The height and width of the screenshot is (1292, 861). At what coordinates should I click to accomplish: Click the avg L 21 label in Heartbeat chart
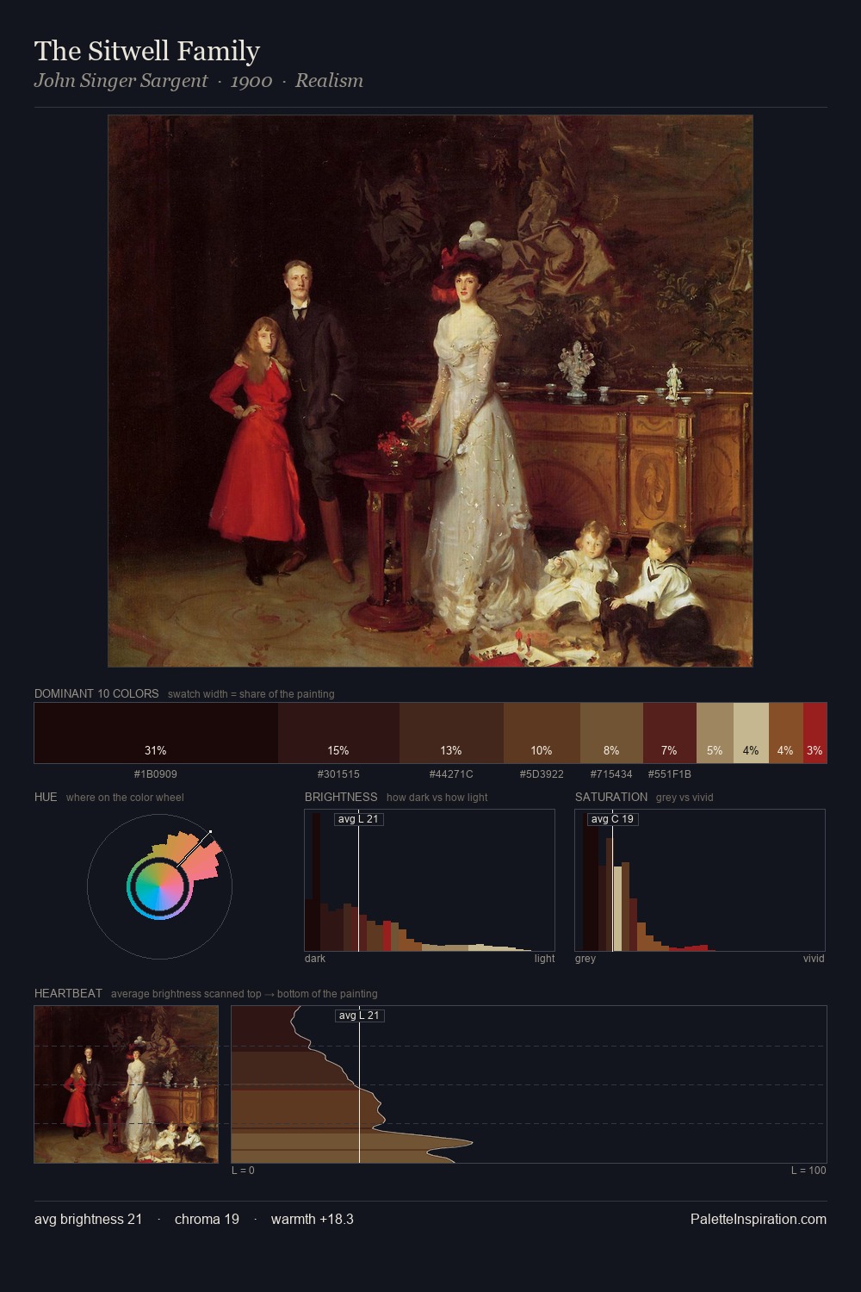359,1016
